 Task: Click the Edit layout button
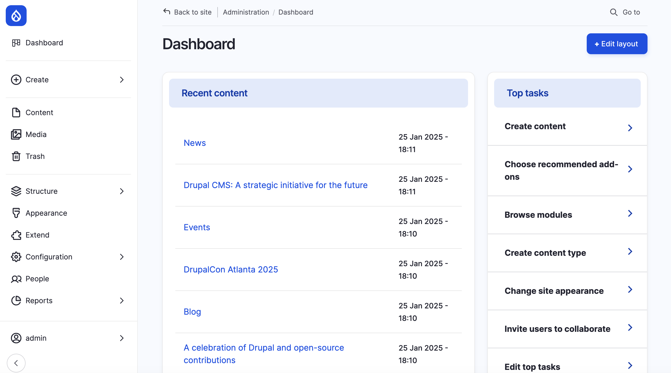point(617,44)
